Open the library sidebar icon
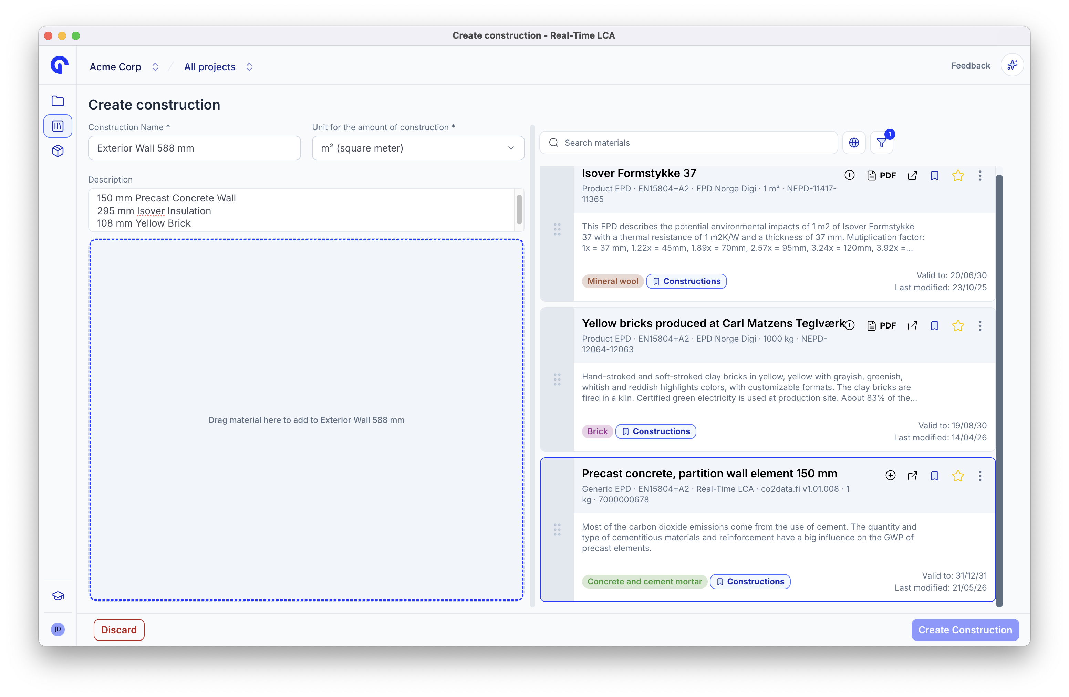 click(x=58, y=126)
